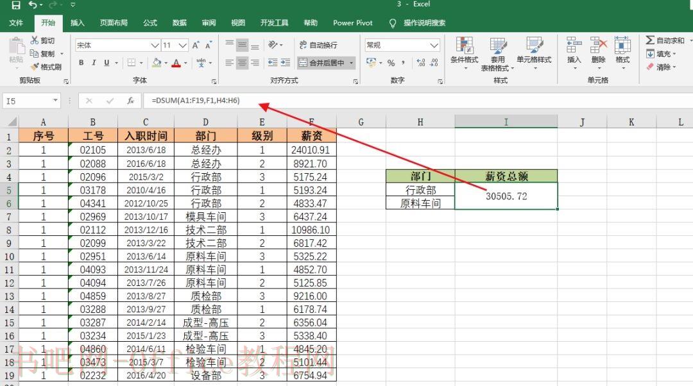
Task: Switch to the 公式 formulas tab
Action: (x=150, y=22)
